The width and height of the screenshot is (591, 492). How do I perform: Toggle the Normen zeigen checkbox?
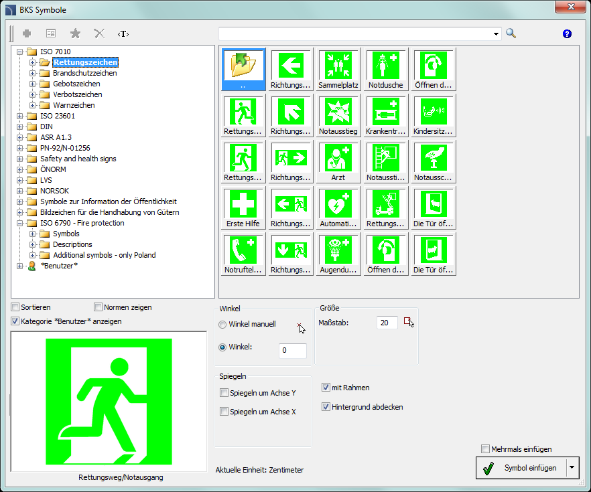coord(98,307)
